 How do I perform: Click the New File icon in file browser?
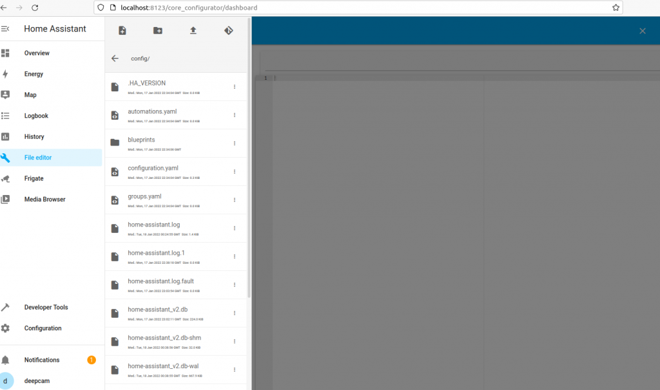click(122, 30)
